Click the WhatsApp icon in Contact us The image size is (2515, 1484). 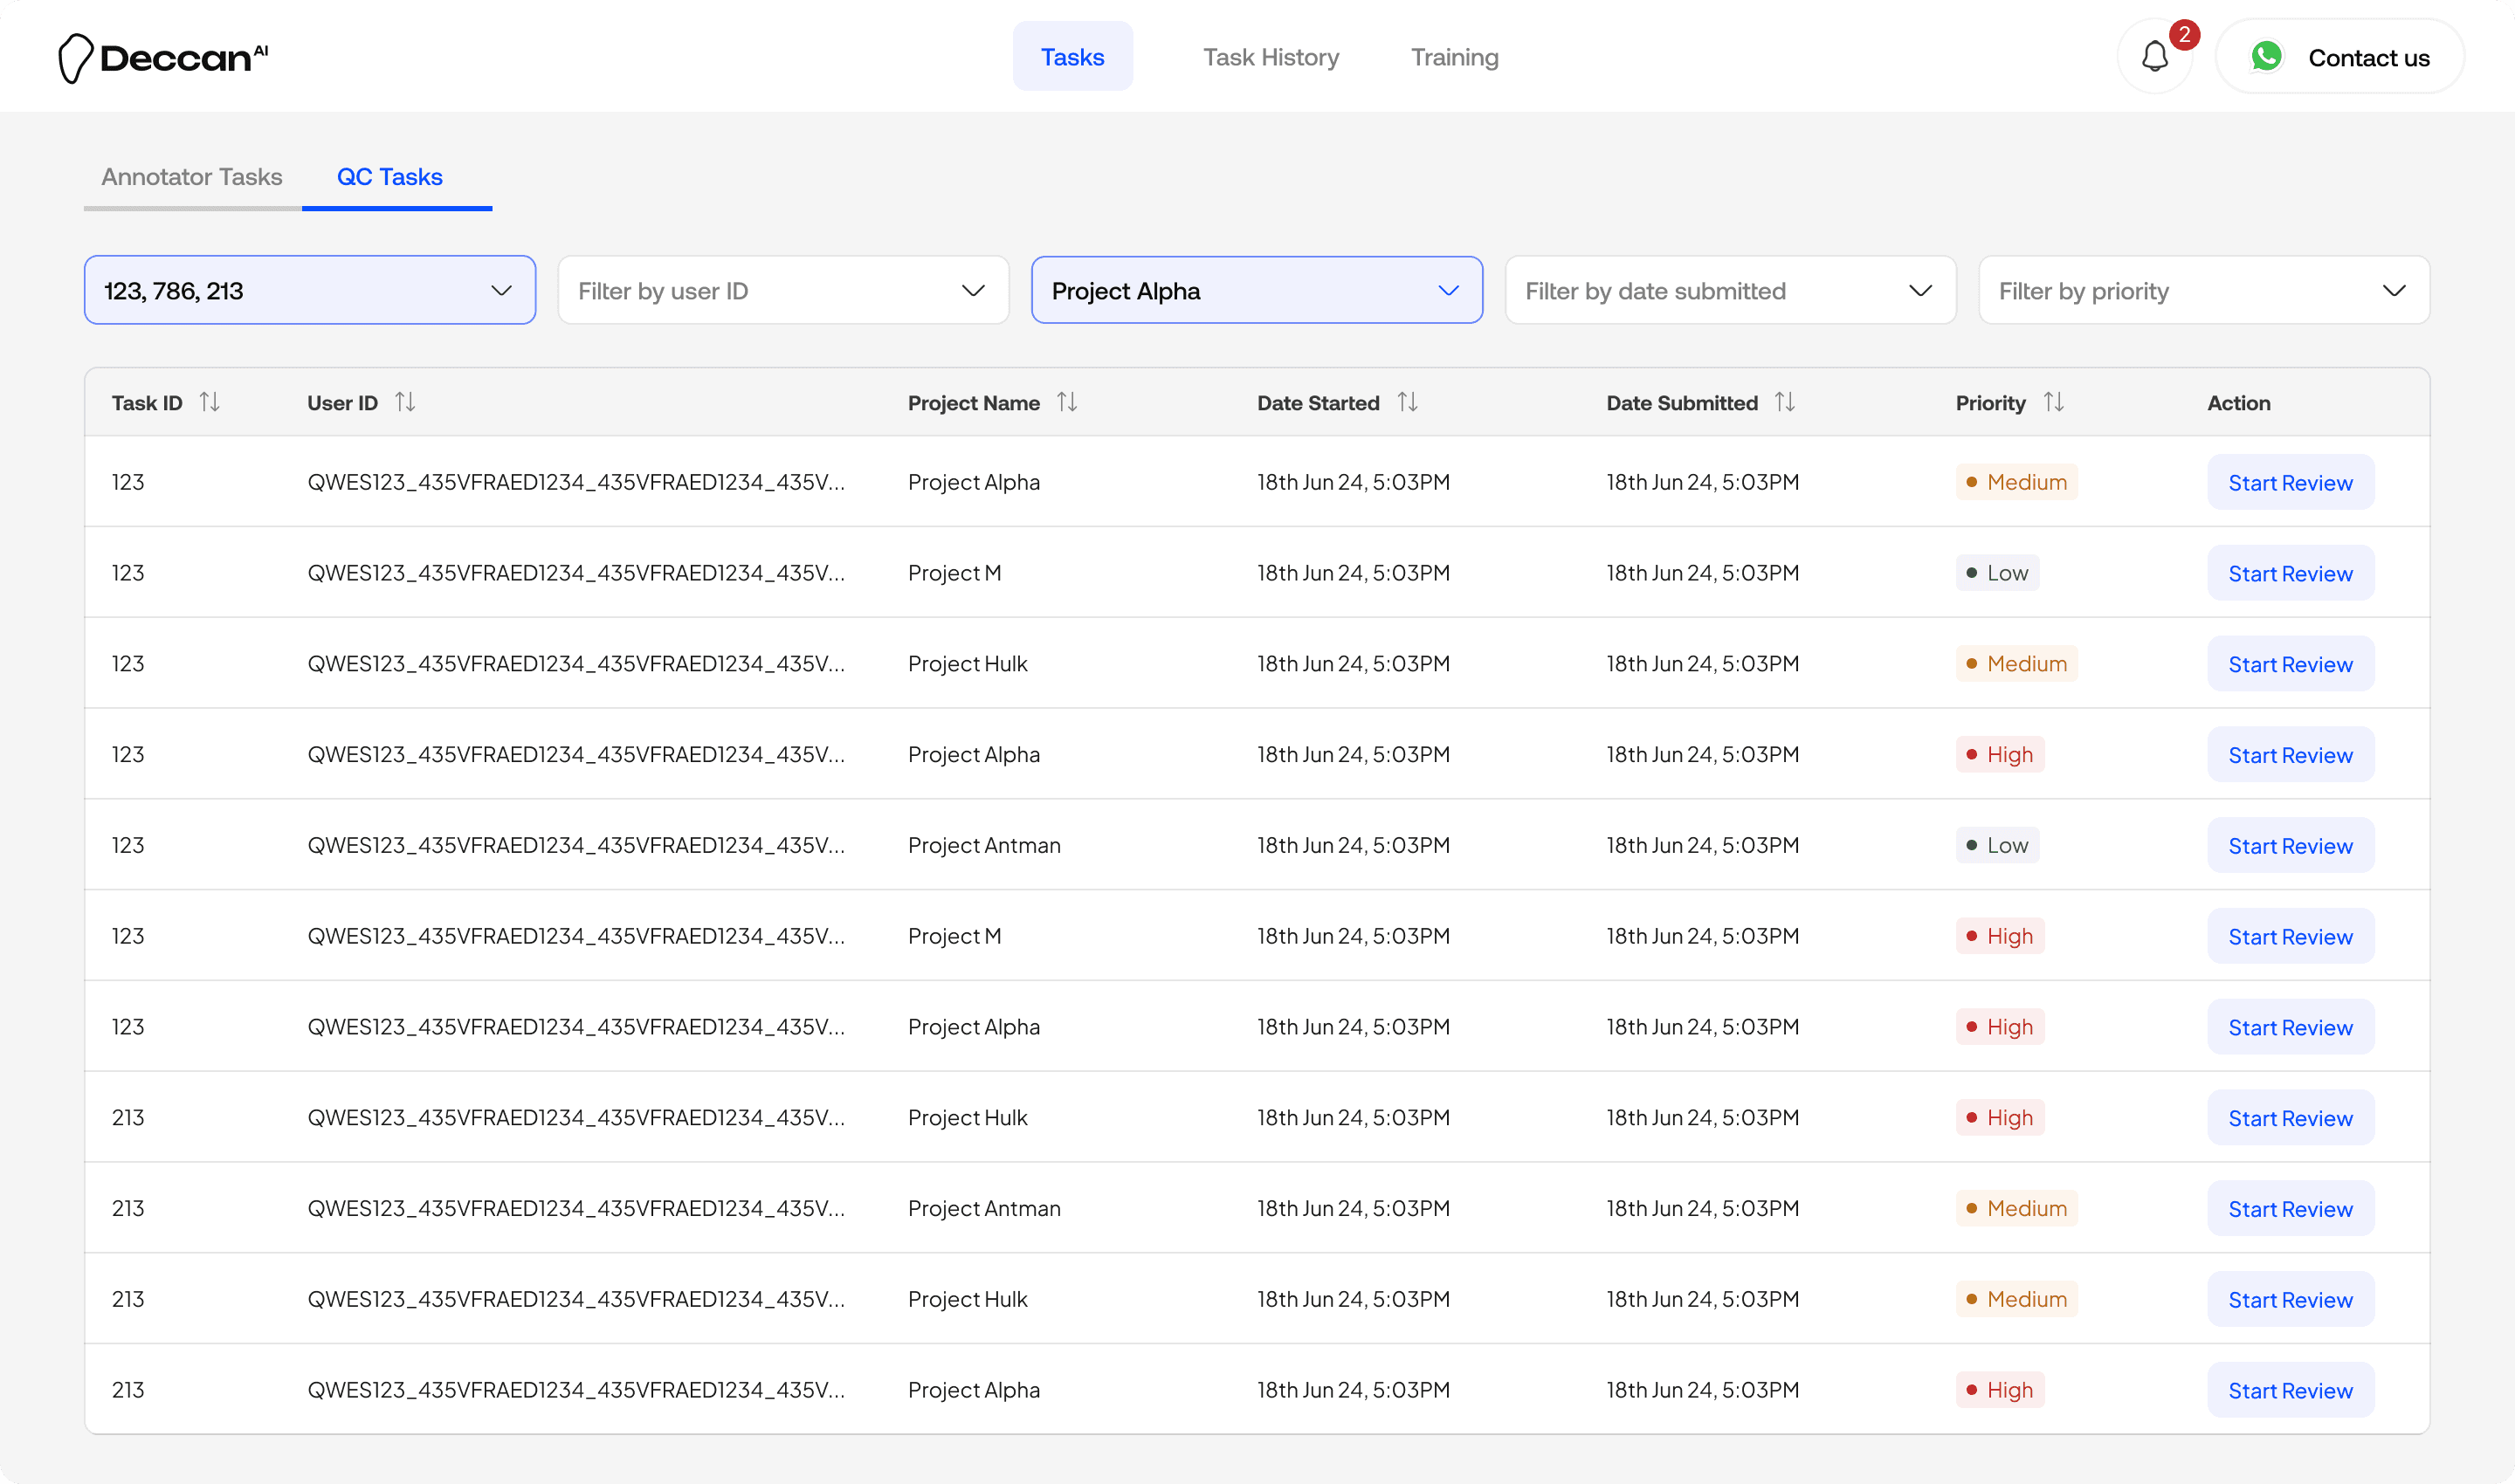[2266, 57]
